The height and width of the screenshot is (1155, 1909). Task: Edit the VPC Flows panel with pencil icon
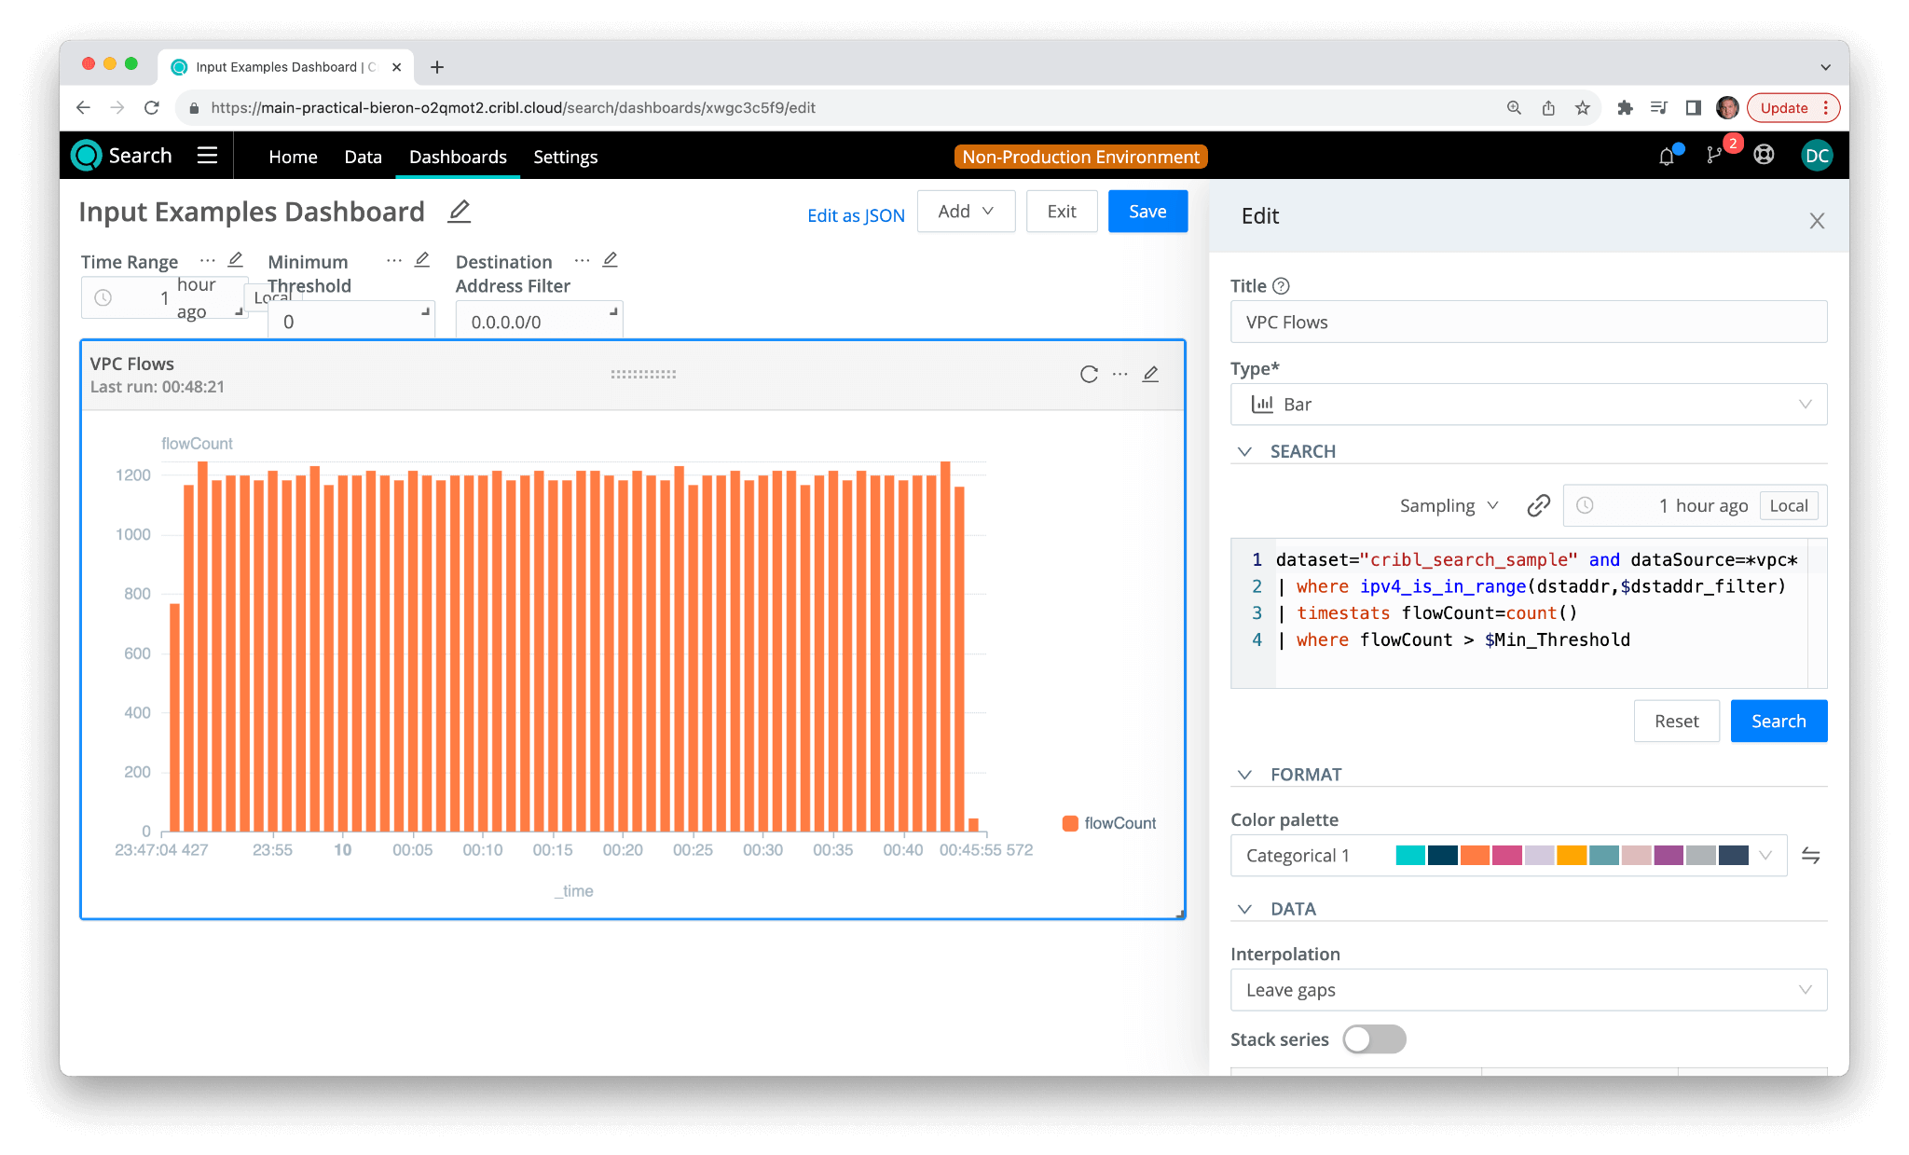(1150, 374)
